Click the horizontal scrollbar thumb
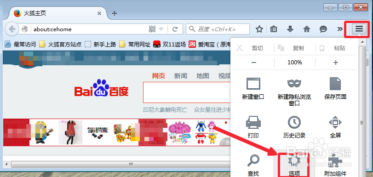This screenshot has width=373, height=177. (x=121, y=164)
